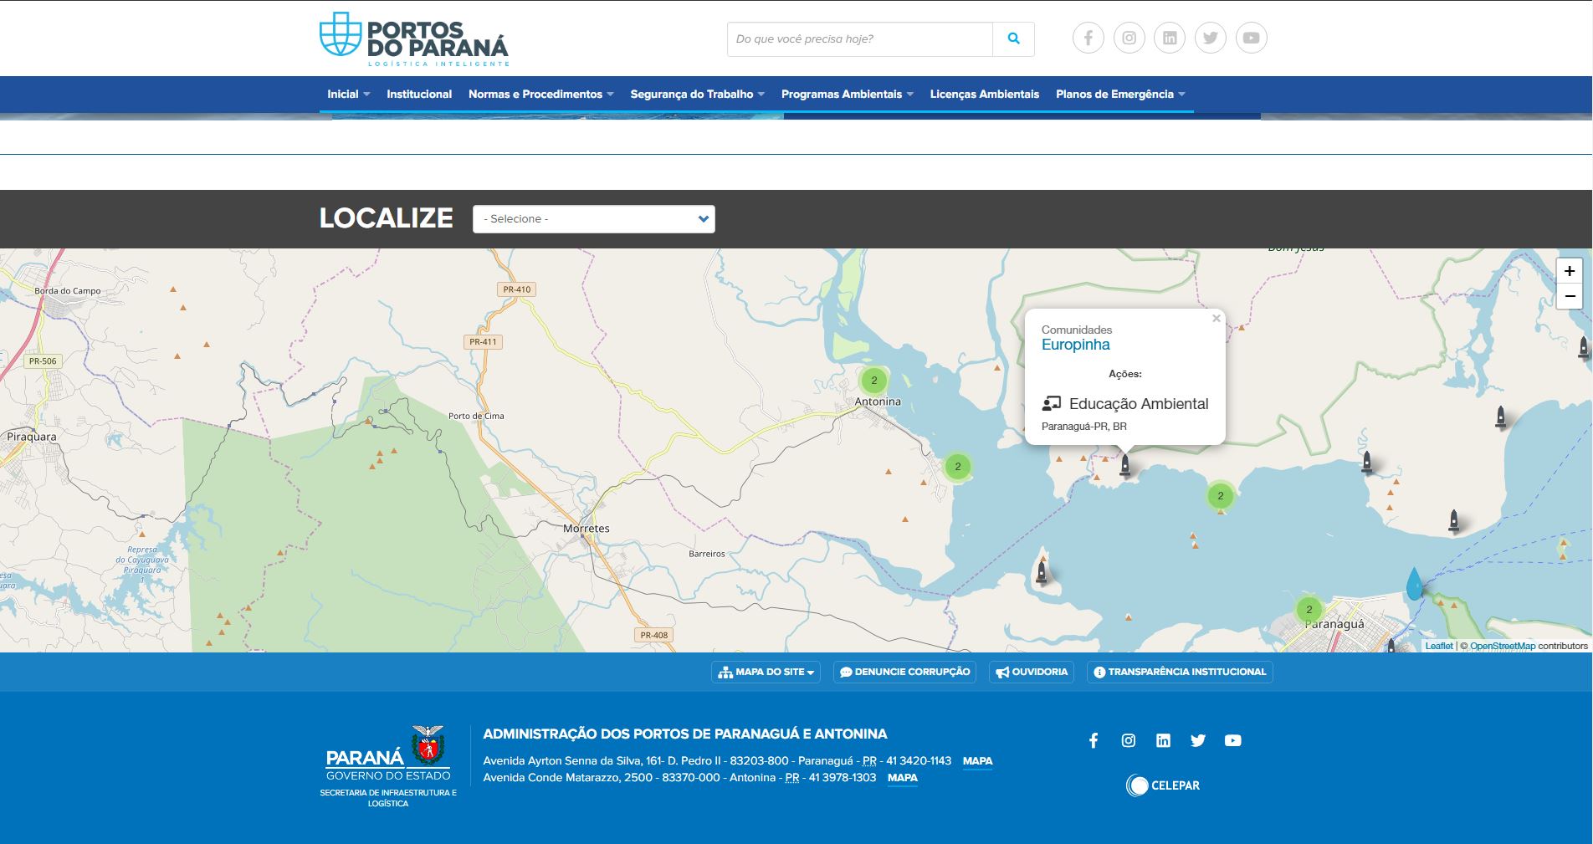The width and height of the screenshot is (1593, 844).
Task: Open LinkedIn icon in header
Action: (1170, 38)
